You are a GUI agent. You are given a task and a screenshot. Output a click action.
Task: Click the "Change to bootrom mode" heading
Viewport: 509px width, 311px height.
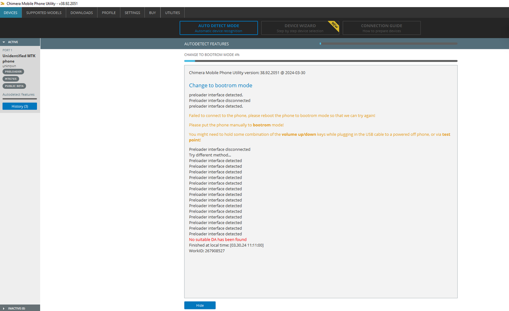pyautogui.click(x=221, y=85)
